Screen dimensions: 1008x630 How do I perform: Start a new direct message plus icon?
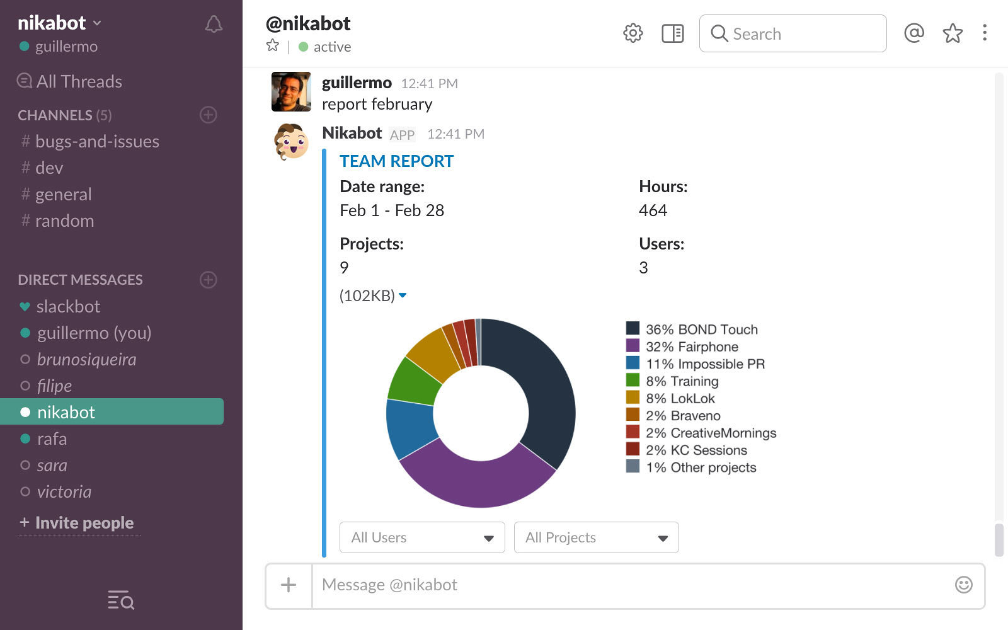[209, 280]
